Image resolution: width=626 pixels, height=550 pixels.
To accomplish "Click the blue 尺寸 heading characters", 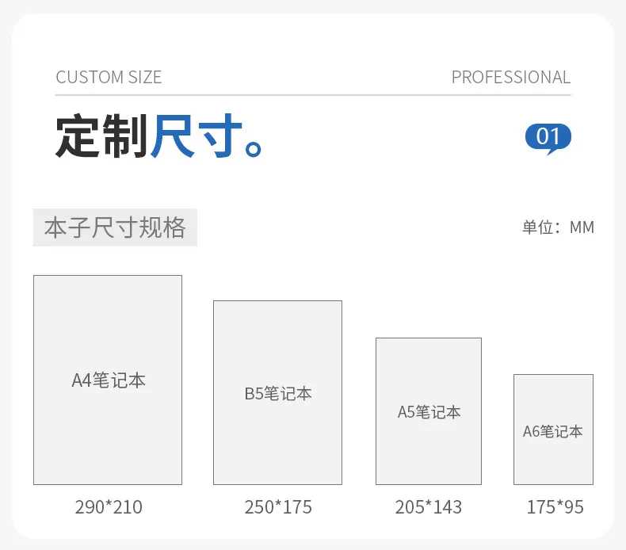I will click(197, 136).
